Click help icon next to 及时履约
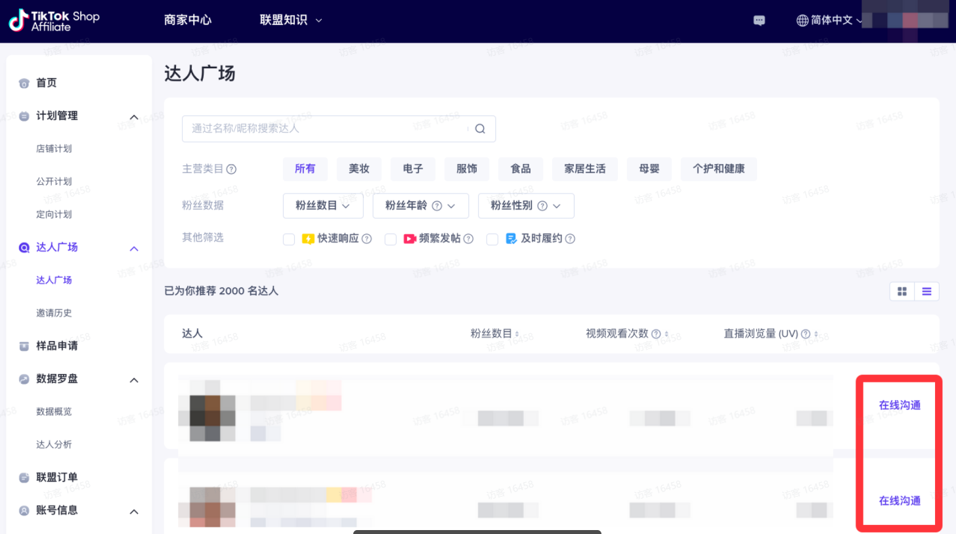This screenshot has height=534, width=956. tap(570, 239)
